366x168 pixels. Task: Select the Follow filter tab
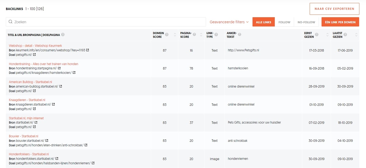(284, 22)
